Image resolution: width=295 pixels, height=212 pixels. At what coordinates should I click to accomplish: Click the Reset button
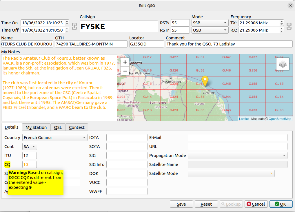click(206, 204)
